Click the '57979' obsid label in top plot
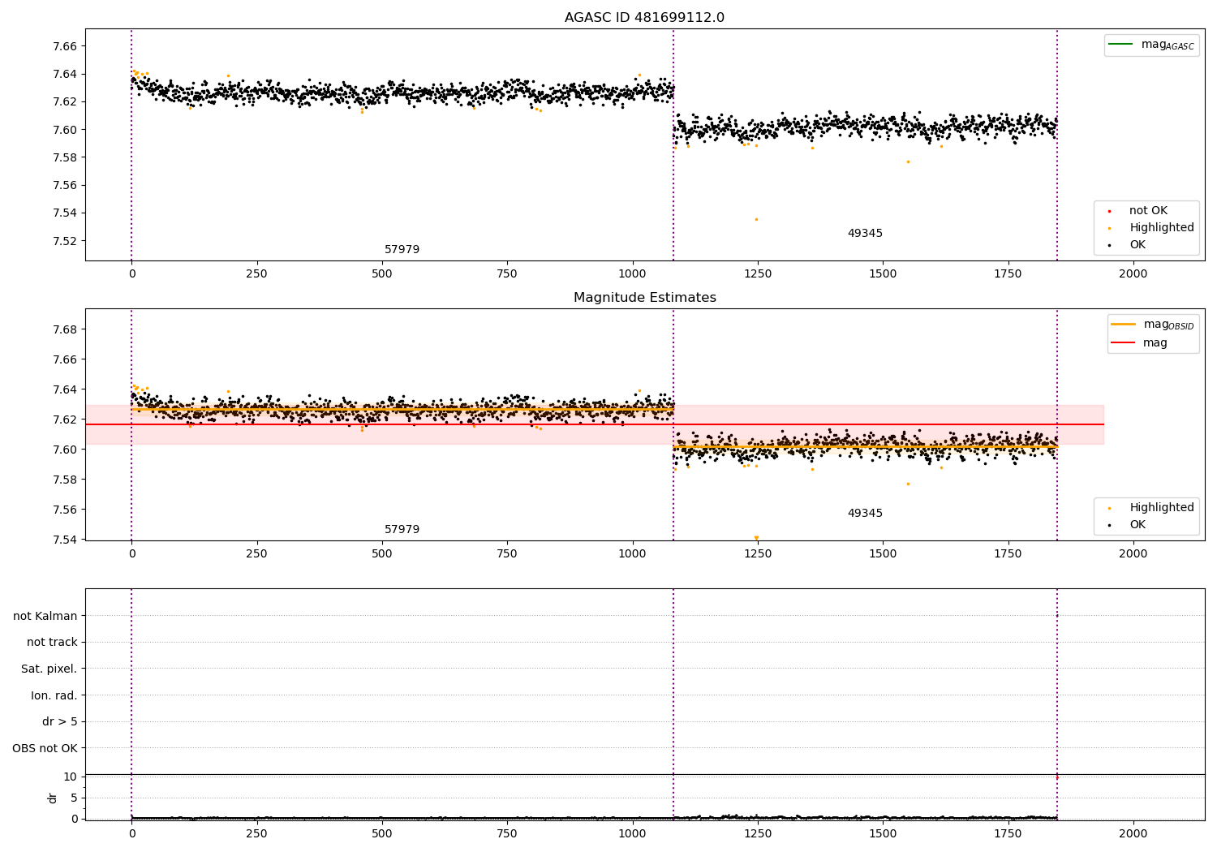The height and width of the screenshot is (852, 1217). 402,249
